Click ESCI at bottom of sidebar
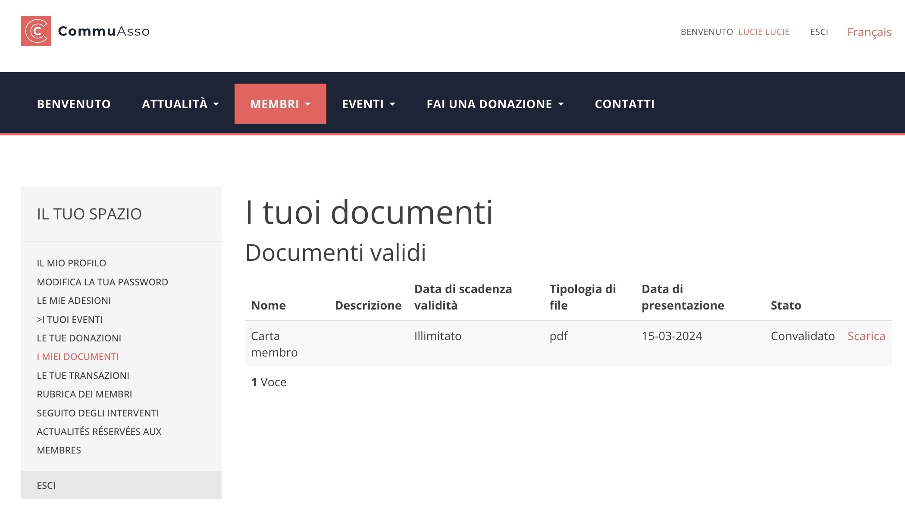The width and height of the screenshot is (905, 513). click(46, 485)
